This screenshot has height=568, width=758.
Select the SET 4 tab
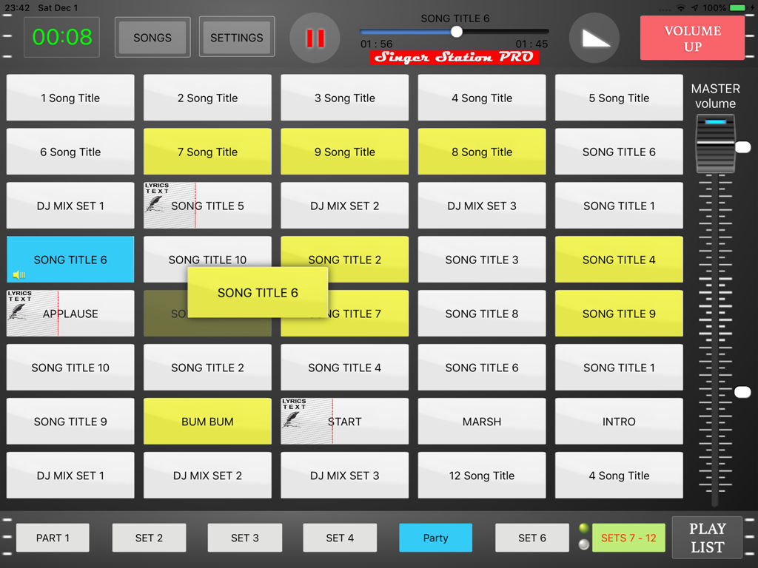340,538
